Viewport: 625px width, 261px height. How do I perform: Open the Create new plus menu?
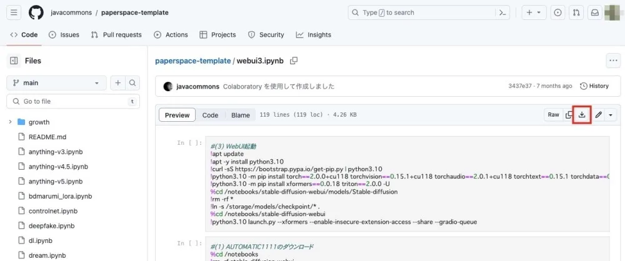click(534, 12)
